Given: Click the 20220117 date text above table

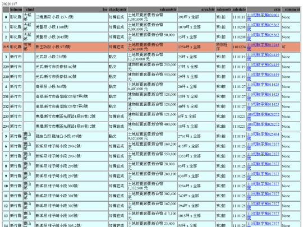Looking at the screenshot, I should 10,4.
